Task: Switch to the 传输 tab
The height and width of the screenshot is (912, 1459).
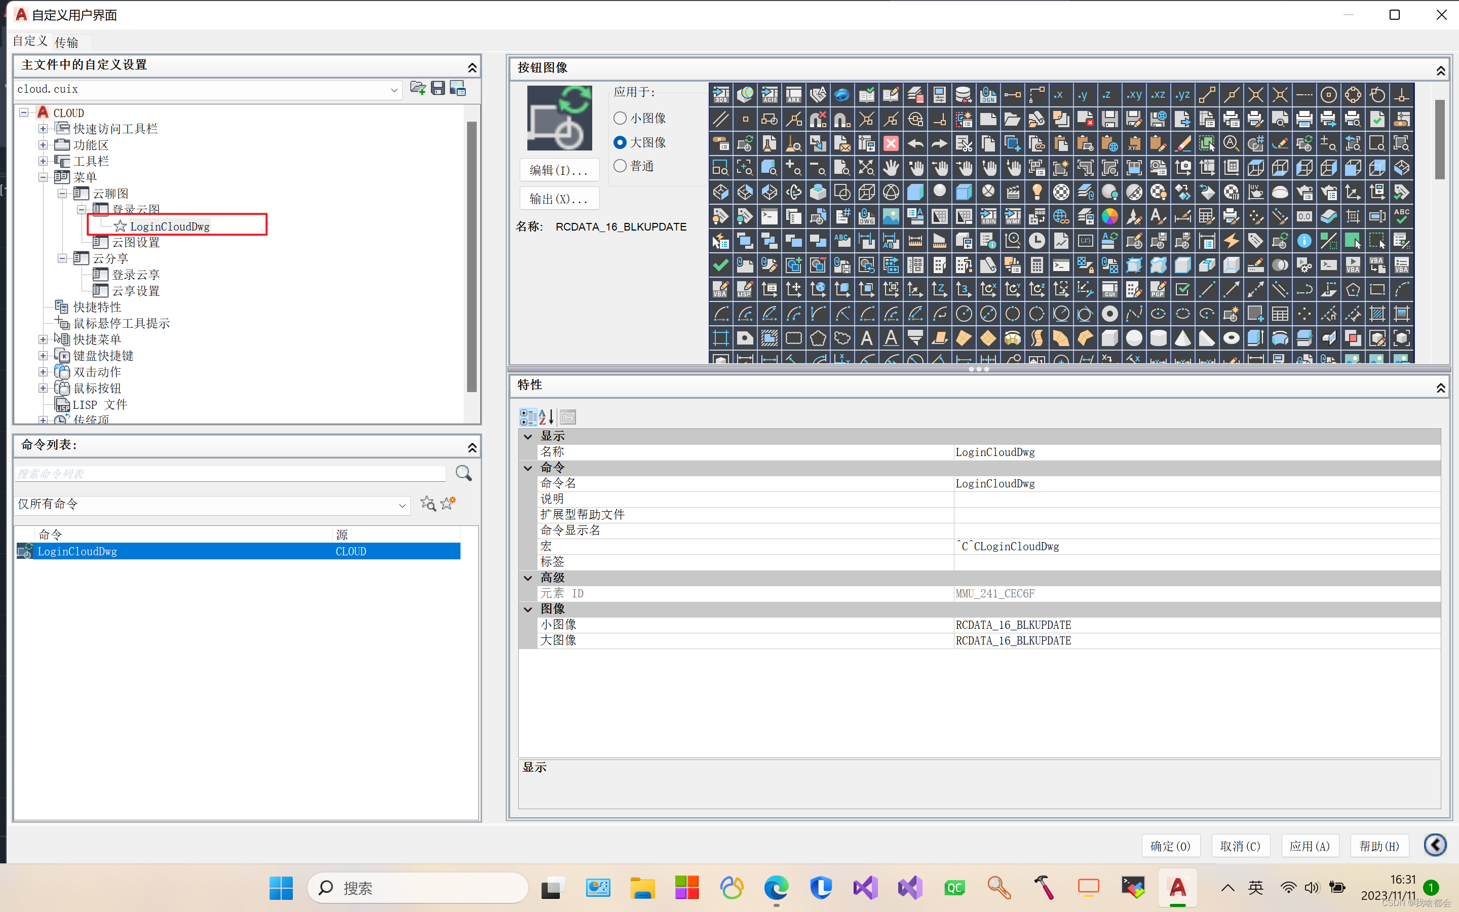Action: (x=66, y=42)
